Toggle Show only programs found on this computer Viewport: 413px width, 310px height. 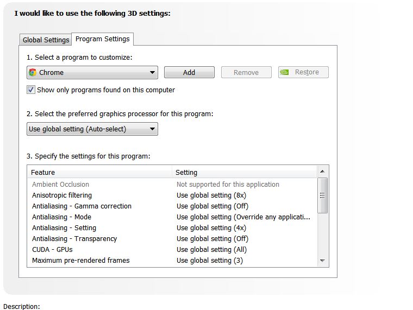pyautogui.click(x=31, y=90)
